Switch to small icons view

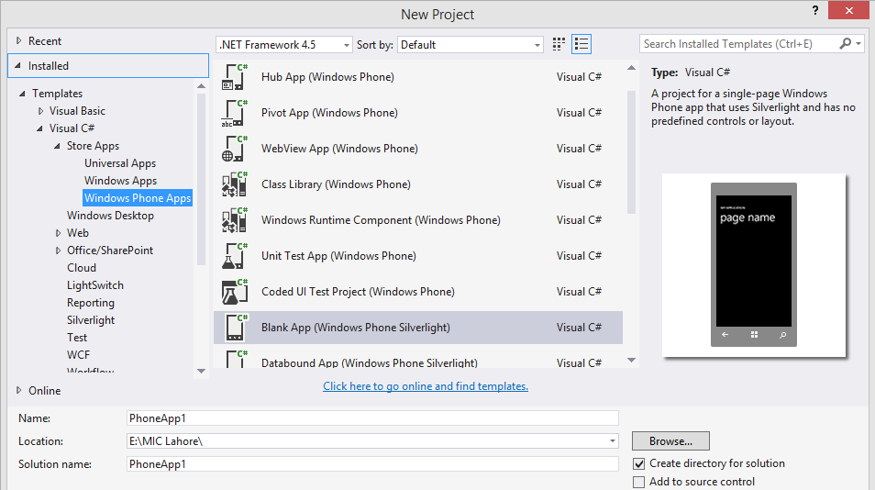tap(559, 44)
